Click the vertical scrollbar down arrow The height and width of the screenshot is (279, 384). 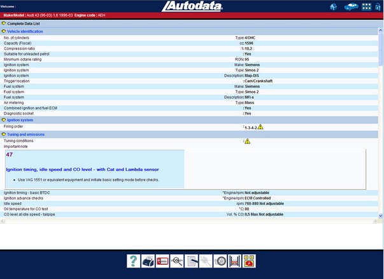pyautogui.click(x=380, y=216)
